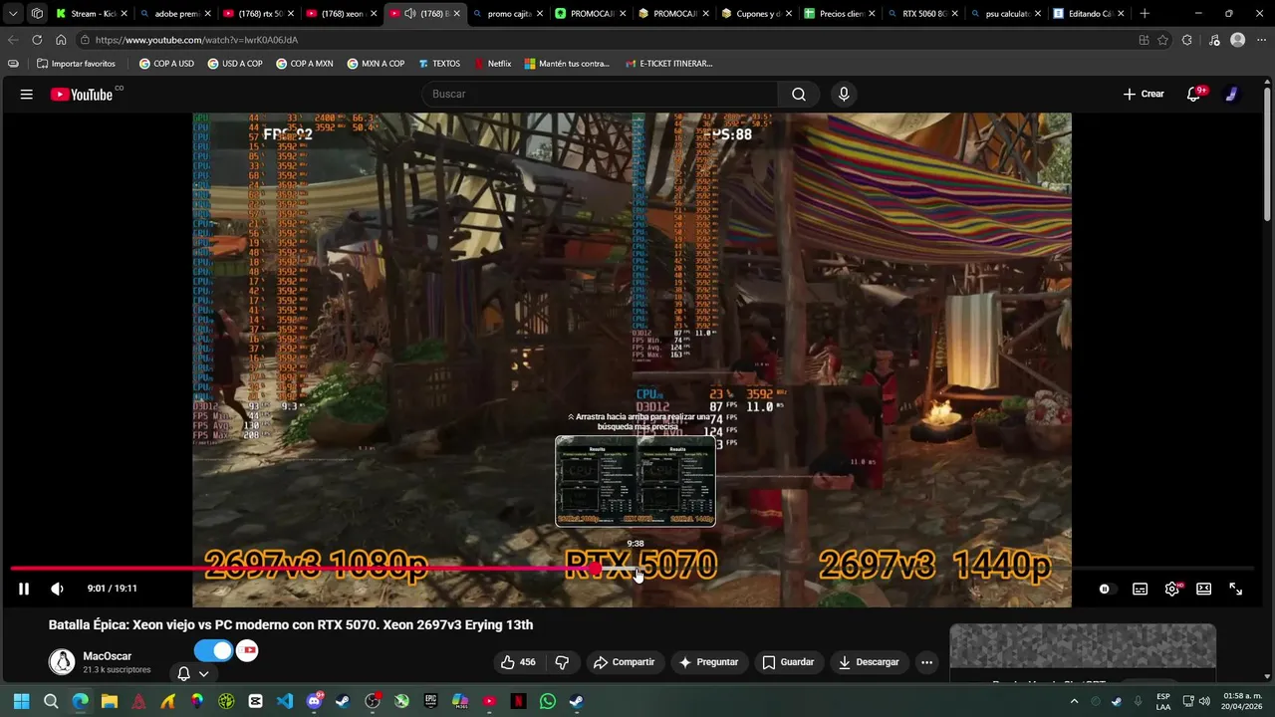This screenshot has height=717, width=1275.
Task: Open the WhatsApp taskbar icon
Action: coord(547,701)
